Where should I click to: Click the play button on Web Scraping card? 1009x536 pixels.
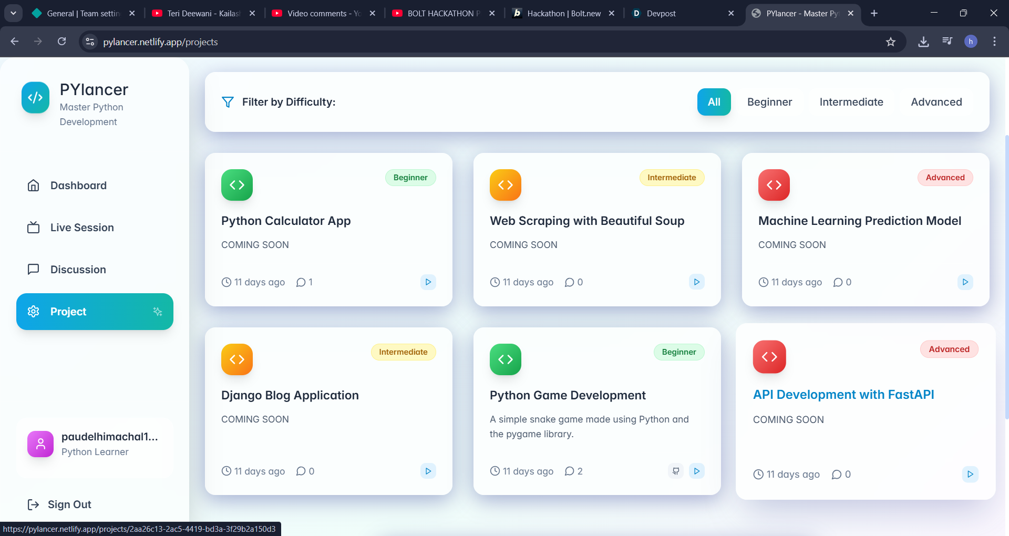697,282
